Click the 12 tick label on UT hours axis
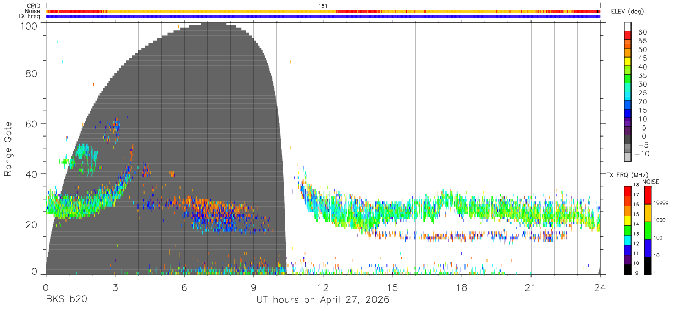 tap(323, 287)
